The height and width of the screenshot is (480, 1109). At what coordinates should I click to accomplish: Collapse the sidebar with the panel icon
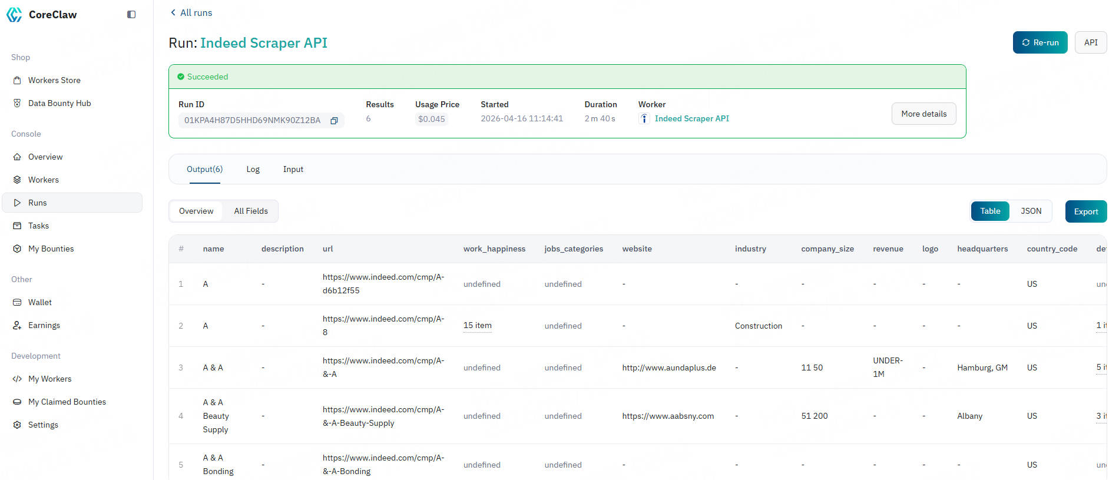[x=131, y=15]
